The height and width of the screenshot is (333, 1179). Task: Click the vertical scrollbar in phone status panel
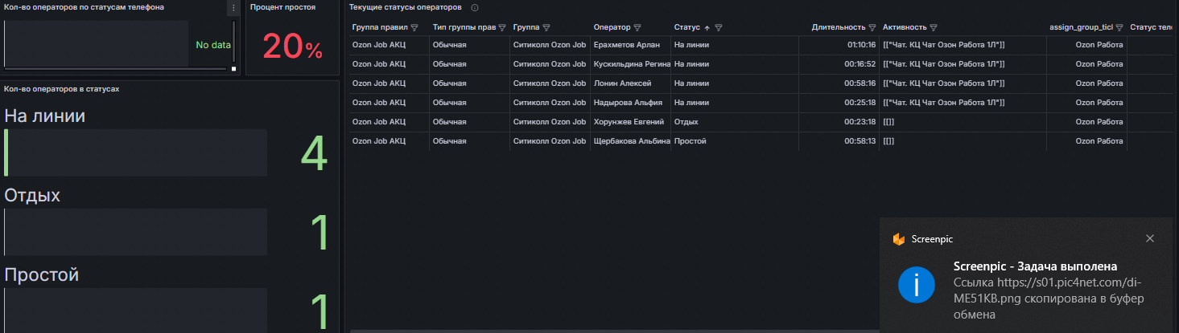[x=234, y=40]
